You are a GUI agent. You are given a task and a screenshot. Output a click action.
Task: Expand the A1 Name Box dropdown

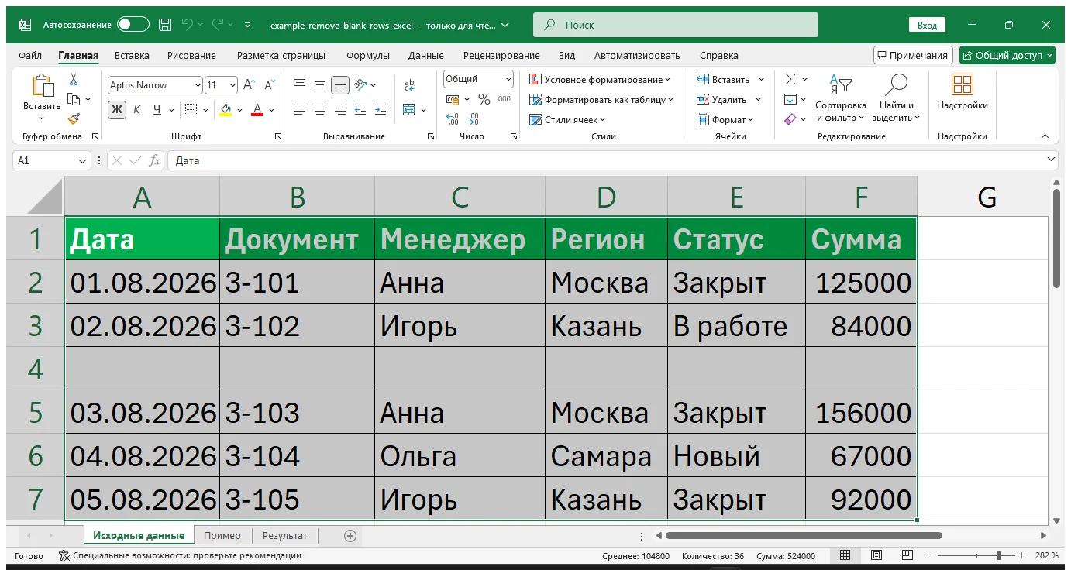(x=83, y=160)
